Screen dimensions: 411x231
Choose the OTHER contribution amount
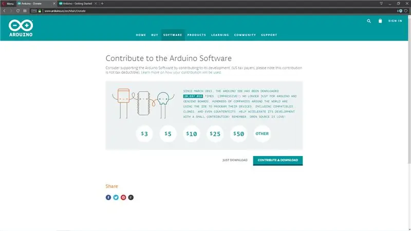(262, 134)
